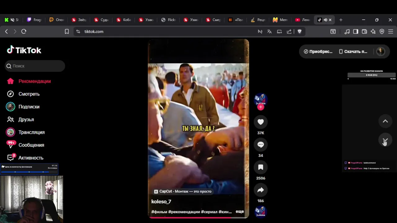Viewport: 397px width, 223px height.
Task: Close the active TikTok tab
Action: (x=330, y=20)
